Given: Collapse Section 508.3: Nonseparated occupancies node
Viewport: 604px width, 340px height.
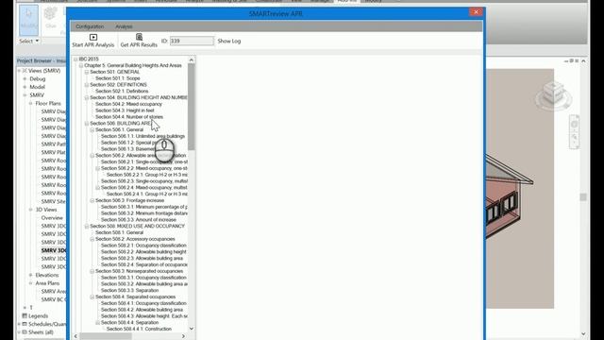Looking at the screenshot, I should pyautogui.click(x=92, y=271).
